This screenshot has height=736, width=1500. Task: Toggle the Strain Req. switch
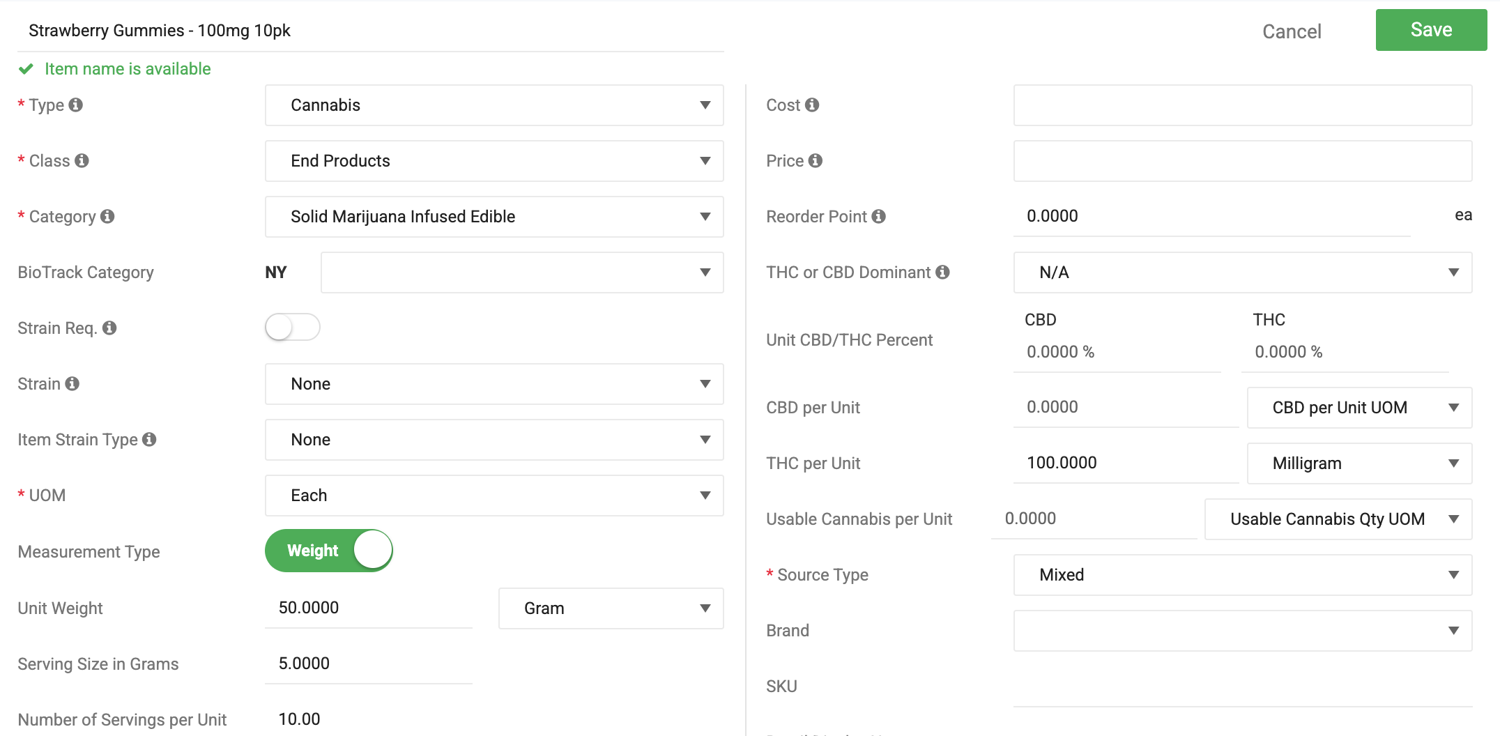(293, 327)
